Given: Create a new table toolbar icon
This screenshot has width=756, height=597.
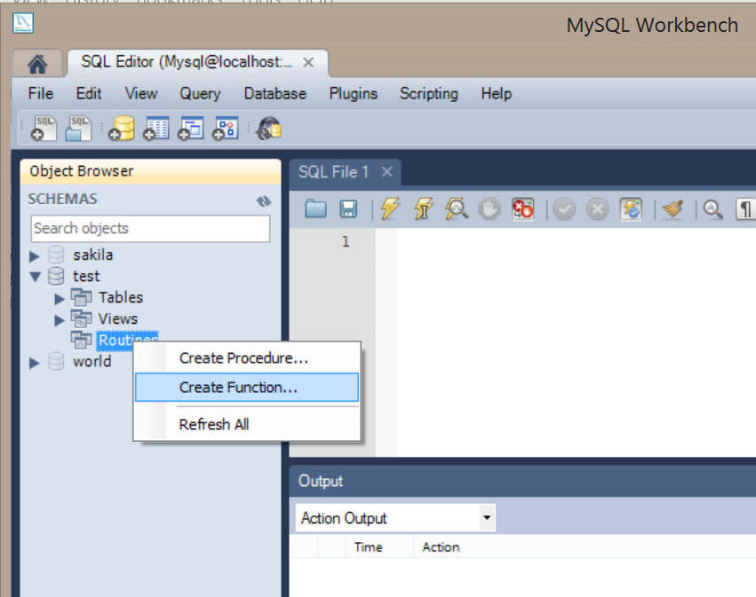Looking at the screenshot, I should pos(156,129).
